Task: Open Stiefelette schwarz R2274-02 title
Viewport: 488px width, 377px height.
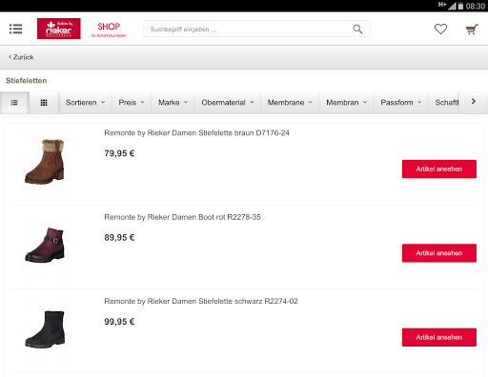Action: coord(201,301)
